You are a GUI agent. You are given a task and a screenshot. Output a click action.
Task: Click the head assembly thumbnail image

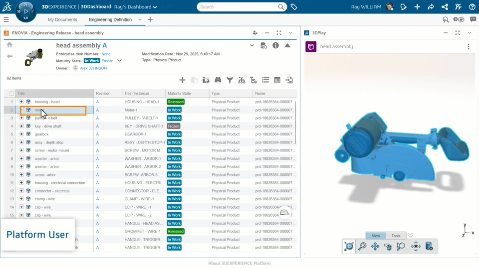point(34,57)
